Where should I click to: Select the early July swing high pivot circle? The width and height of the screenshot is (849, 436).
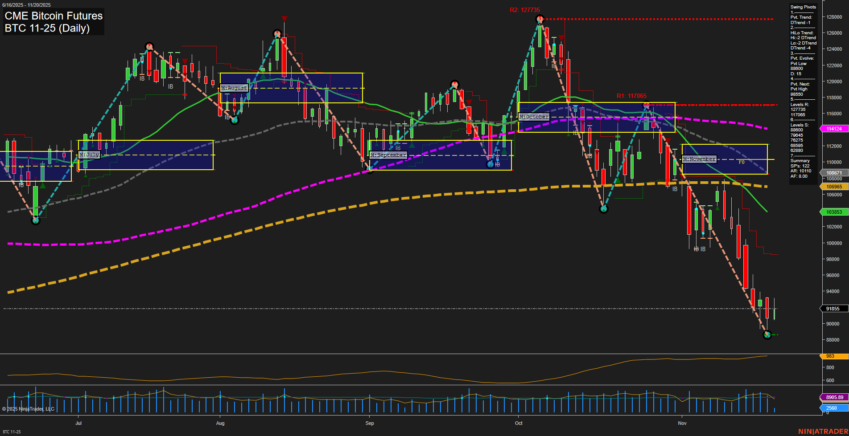(149, 46)
